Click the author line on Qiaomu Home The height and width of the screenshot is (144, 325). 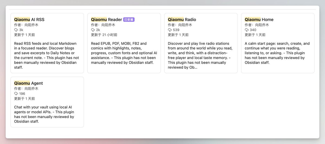coord(257,25)
